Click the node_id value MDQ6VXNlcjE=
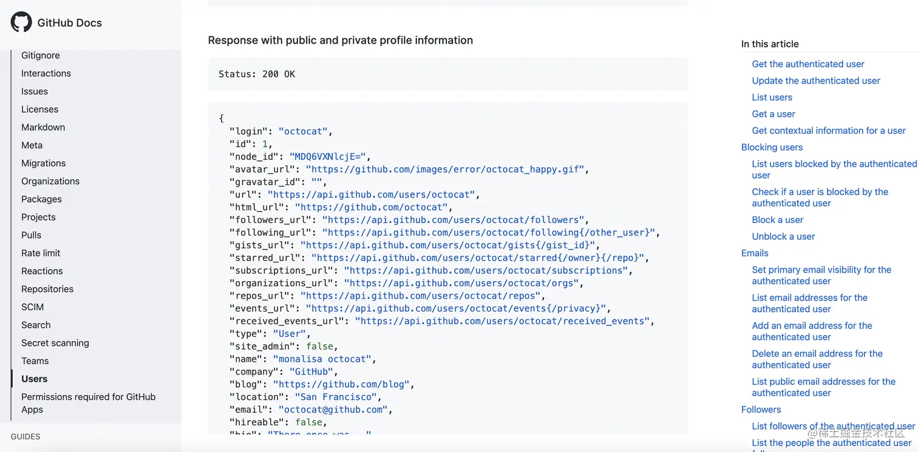This screenshot has width=918, height=452. (x=328, y=156)
